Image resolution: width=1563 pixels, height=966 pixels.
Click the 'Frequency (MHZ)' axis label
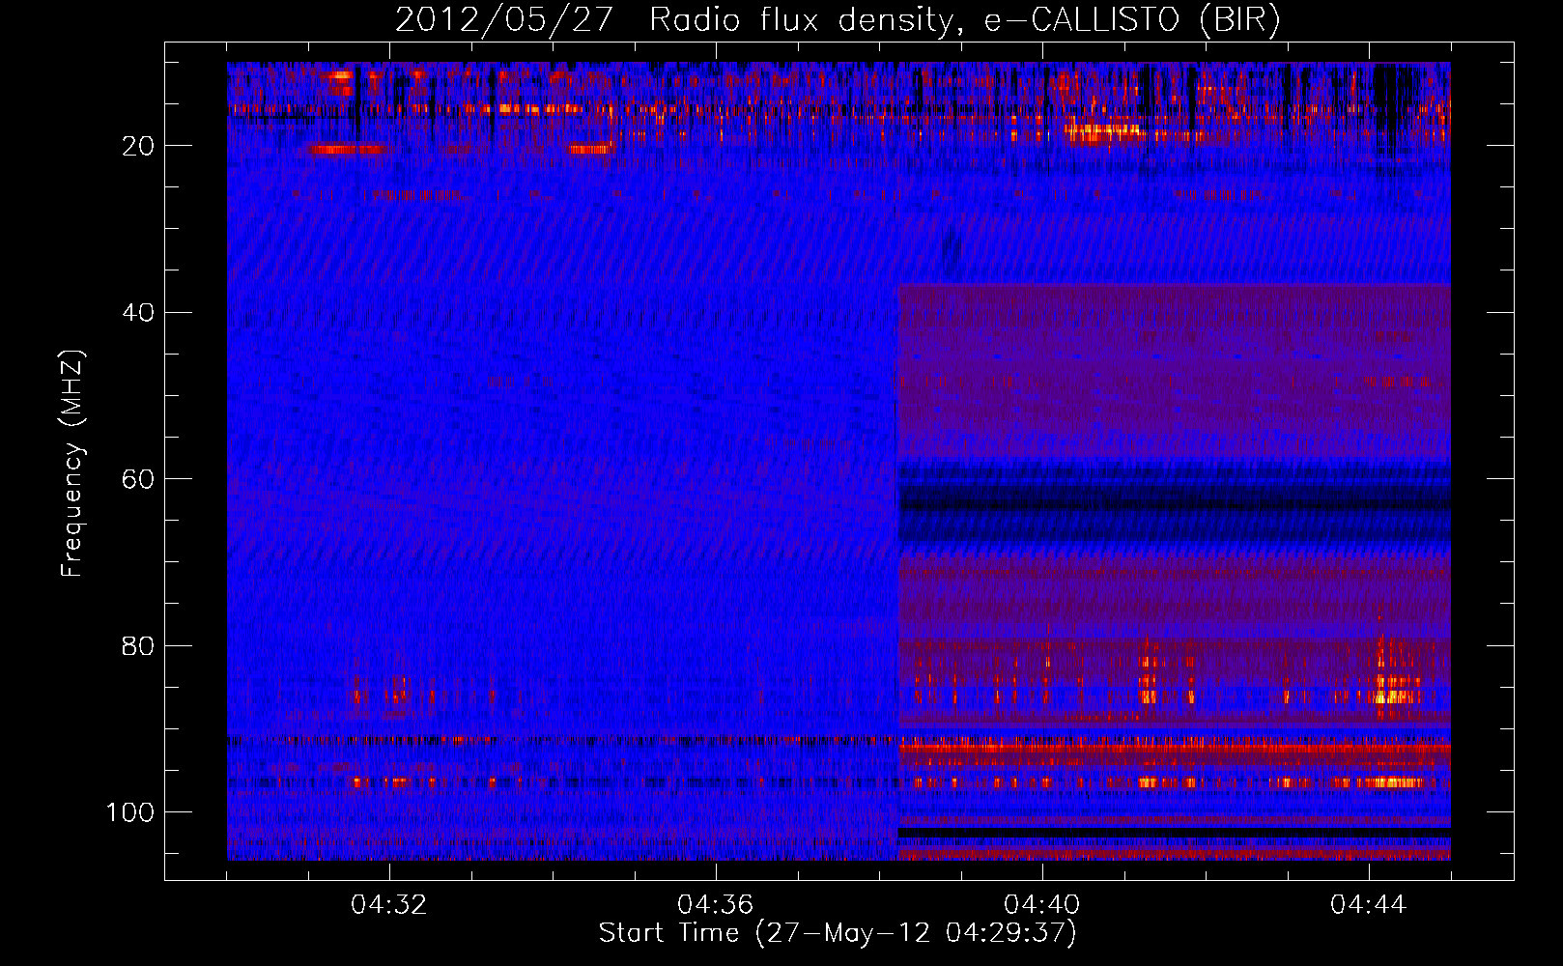(72, 463)
